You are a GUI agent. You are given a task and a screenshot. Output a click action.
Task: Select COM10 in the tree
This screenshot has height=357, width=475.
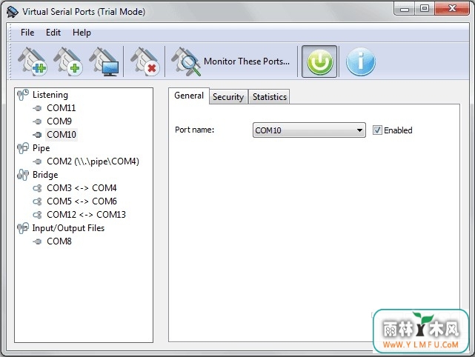[x=62, y=135]
